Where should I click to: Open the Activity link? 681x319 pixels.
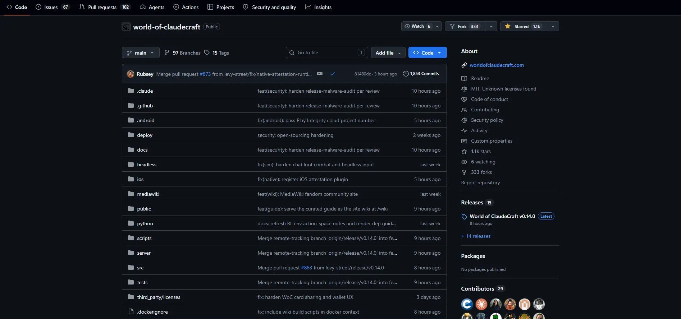pyautogui.click(x=479, y=130)
